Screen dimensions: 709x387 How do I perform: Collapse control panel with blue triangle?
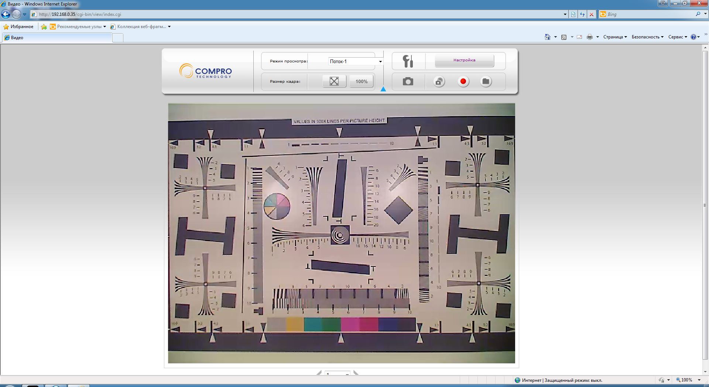(383, 89)
